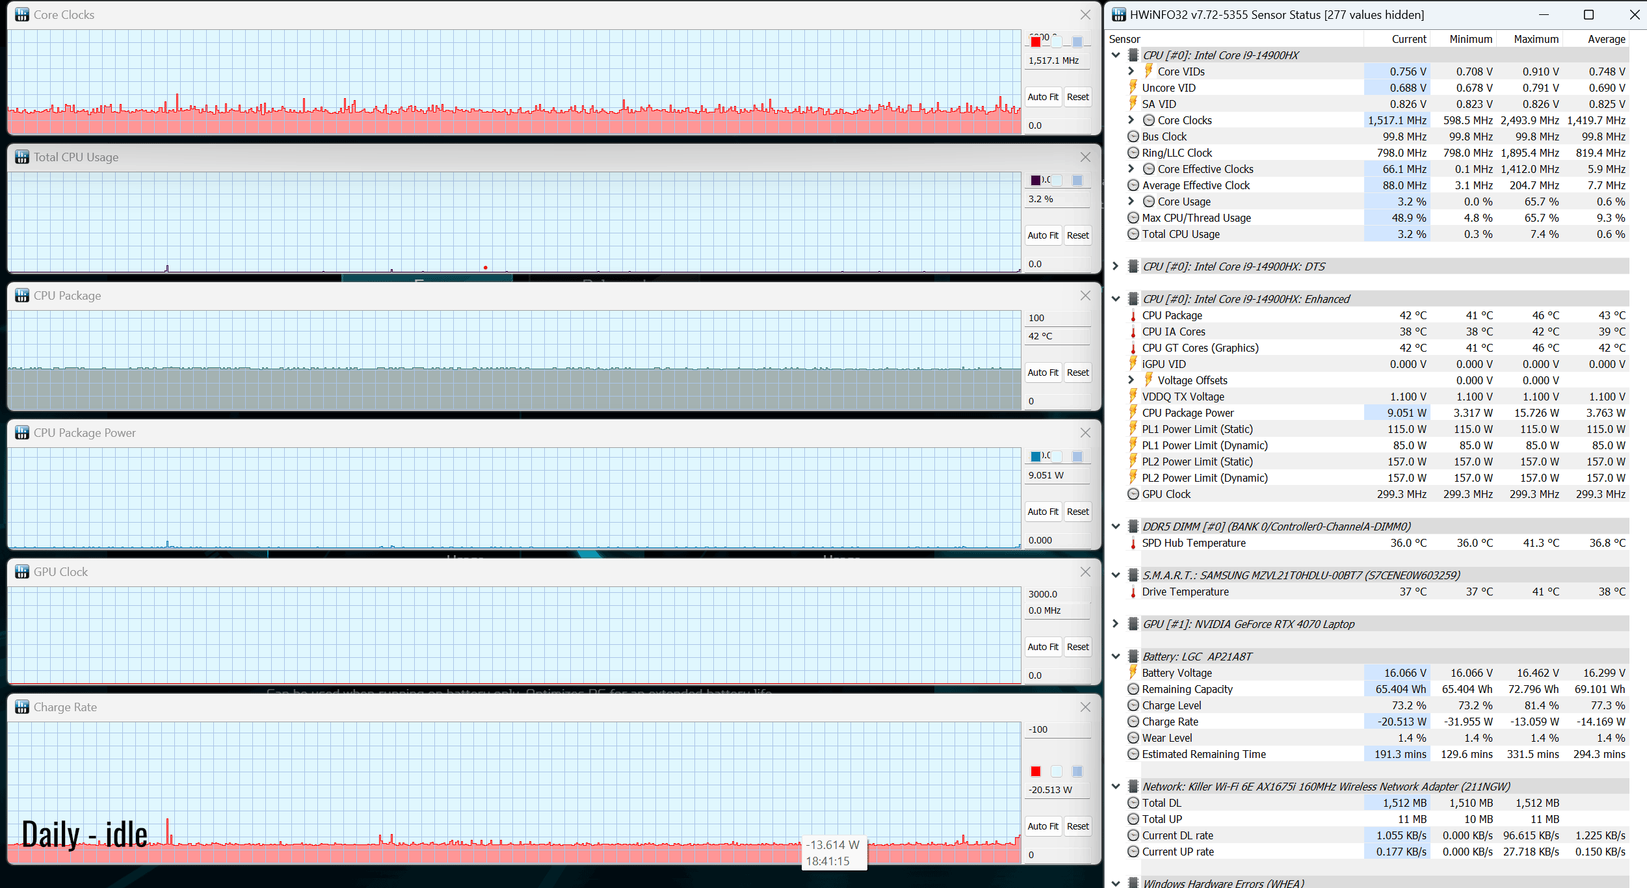Click the Maximum column header

point(1536,39)
